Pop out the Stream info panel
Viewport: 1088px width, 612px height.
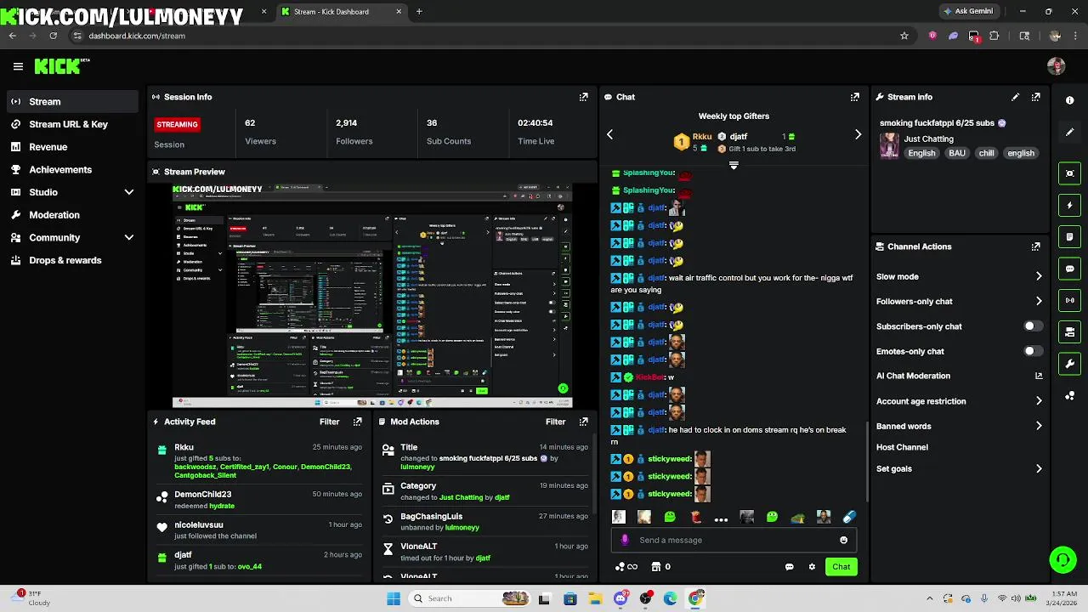click(x=1035, y=97)
